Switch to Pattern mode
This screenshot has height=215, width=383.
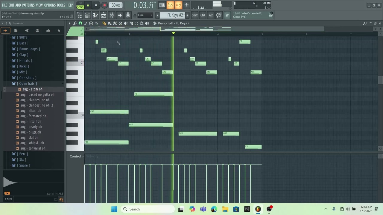coord(80,3)
